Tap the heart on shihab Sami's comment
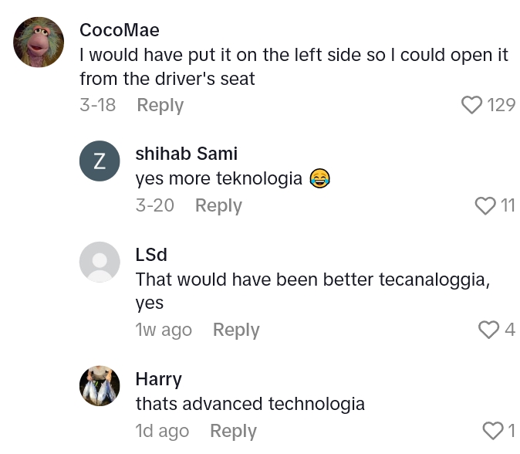Screen dimensions: 520x454 485,205
